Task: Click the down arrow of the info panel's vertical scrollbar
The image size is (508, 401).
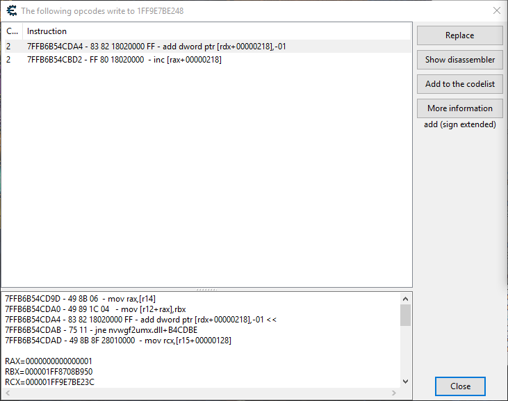Action: (405, 382)
